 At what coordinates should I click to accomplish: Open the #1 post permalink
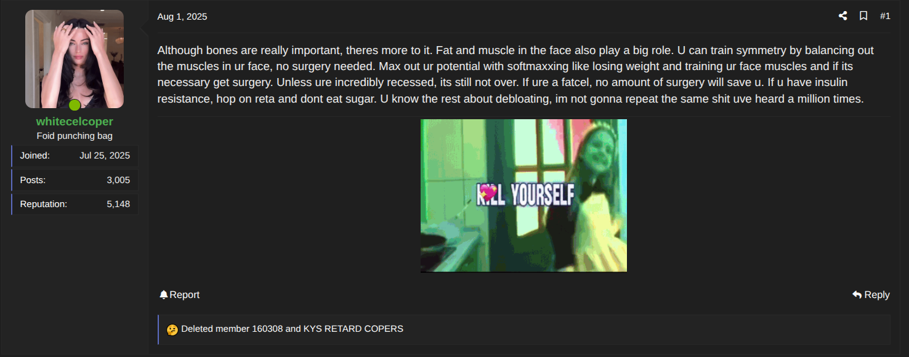tap(885, 16)
